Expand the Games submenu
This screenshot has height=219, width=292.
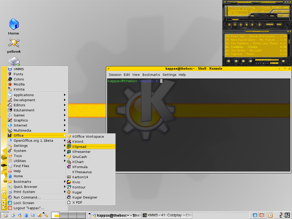(x=38, y=115)
